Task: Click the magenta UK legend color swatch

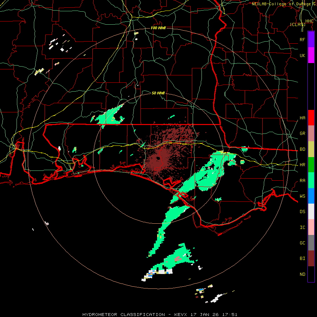Action: point(311,55)
